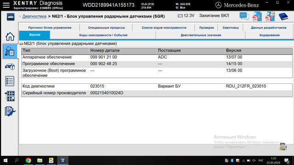Open the Протокол блока управления tab
The image size is (294, 165).
tap(50, 27)
